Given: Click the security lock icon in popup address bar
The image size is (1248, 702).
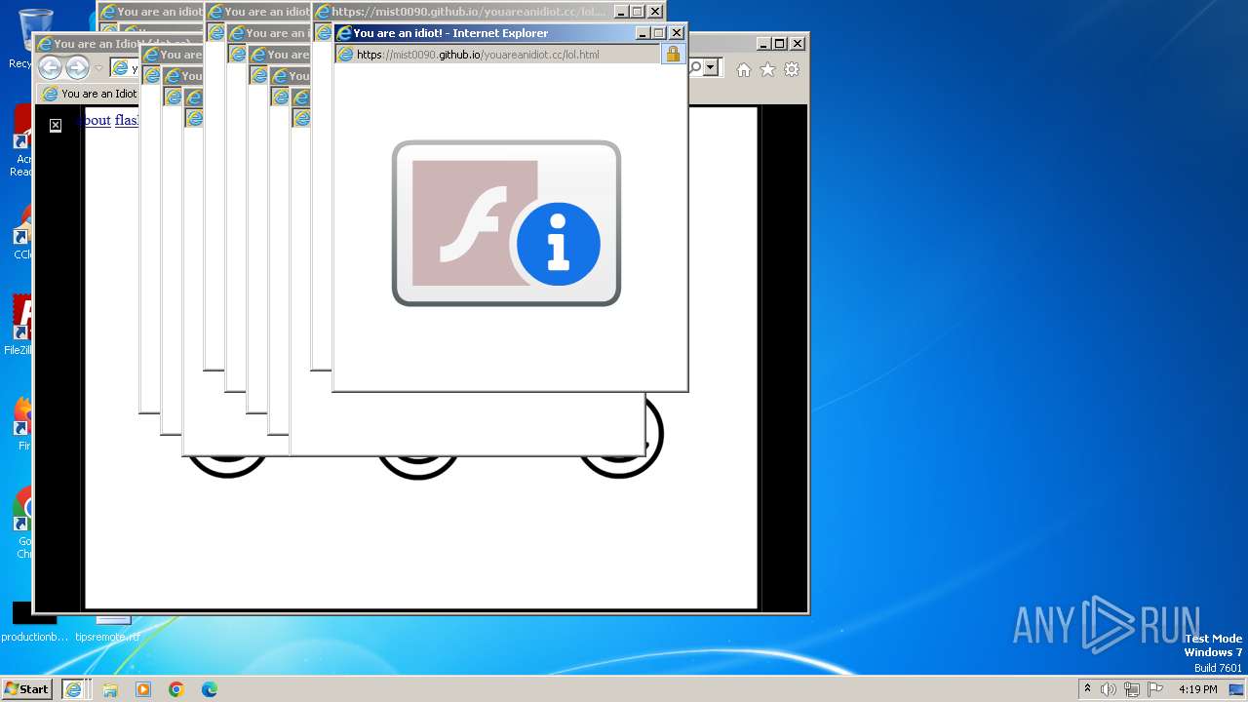Looking at the screenshot, I should pyautogui.click(x=673, y=55).
